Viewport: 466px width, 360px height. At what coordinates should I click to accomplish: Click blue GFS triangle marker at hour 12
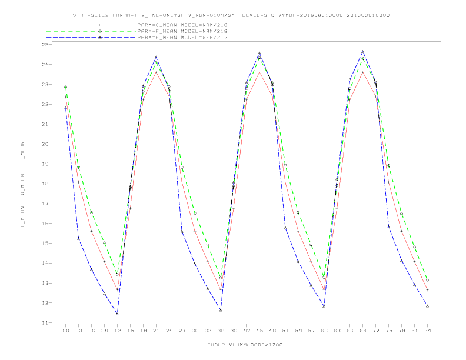[118, 314]
